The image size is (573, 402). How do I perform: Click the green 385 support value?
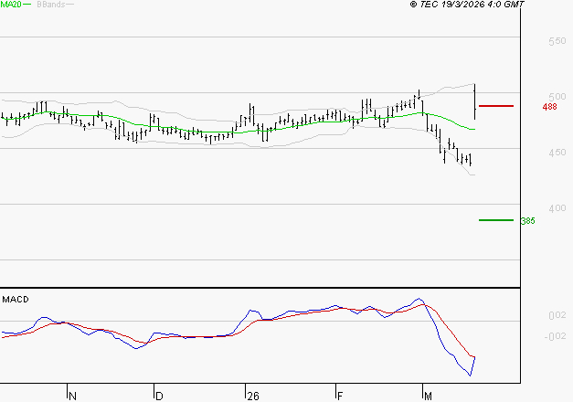point(528,221)
